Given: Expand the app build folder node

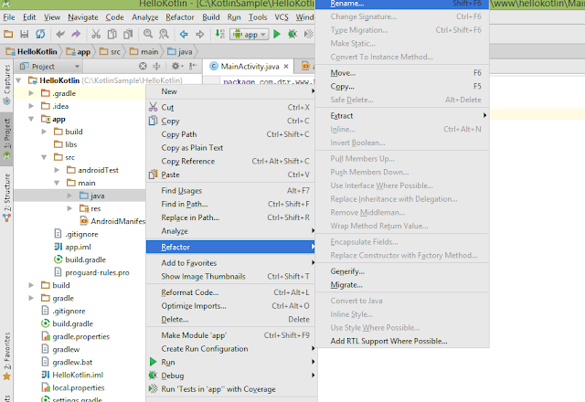Looking at the screenshot, I should click(x=44, y=132).
